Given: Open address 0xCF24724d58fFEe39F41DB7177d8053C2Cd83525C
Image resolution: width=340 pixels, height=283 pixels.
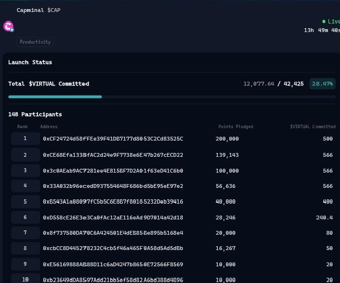Looking at the screenshot, I should 113,139.
